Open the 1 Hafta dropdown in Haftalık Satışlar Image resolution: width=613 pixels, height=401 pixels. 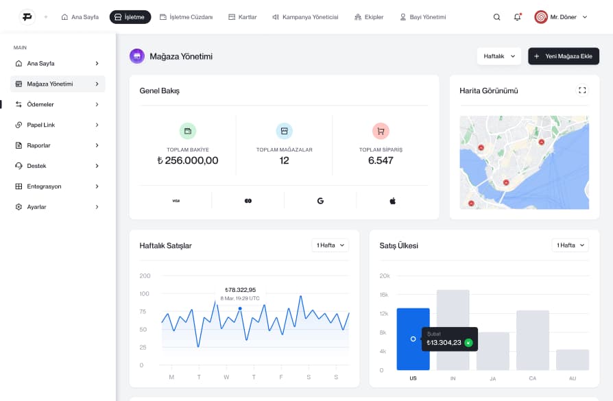point(330,245)
